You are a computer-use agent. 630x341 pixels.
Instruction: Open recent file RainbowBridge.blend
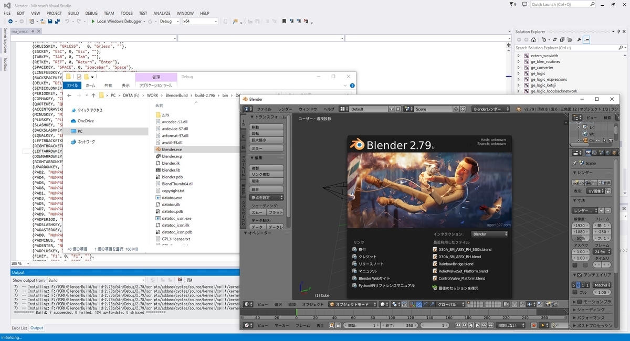[x=456, y=264]
